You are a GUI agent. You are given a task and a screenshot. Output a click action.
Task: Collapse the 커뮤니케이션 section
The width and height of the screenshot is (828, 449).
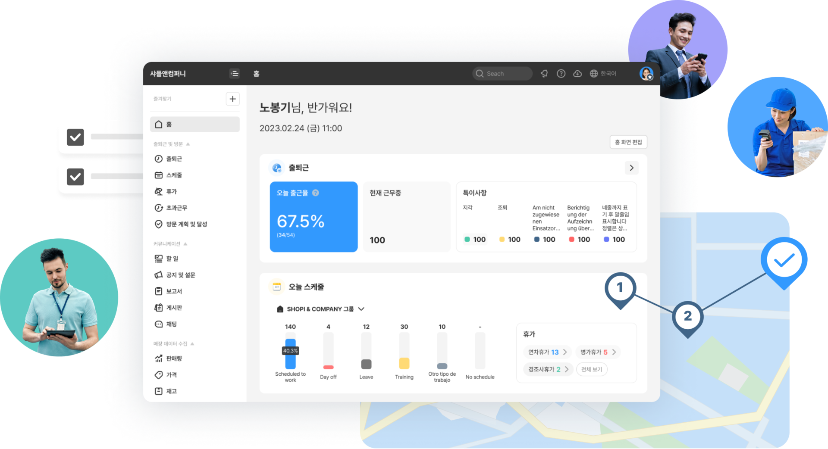185,244
